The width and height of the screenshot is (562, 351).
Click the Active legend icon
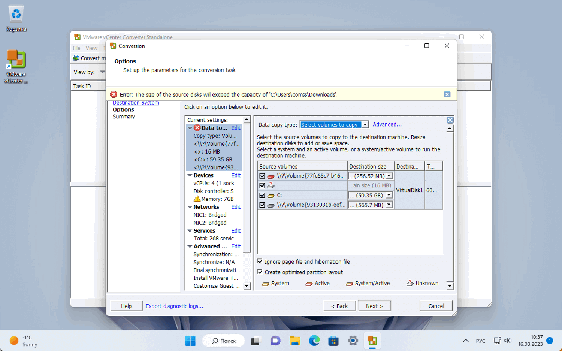309,284
